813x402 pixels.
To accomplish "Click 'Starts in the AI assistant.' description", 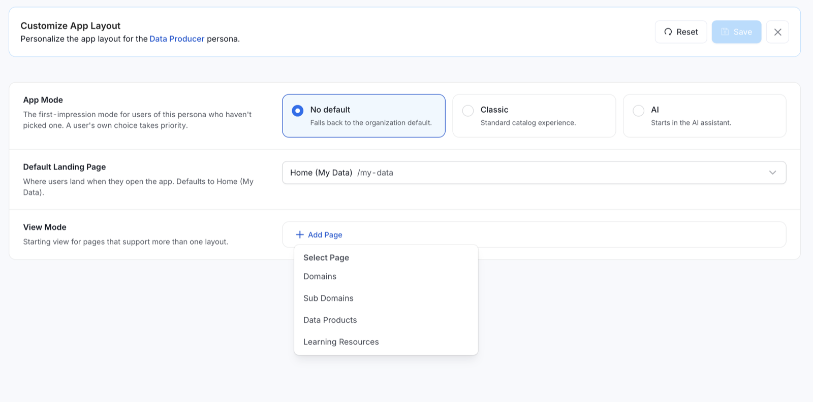I will pos(691,123).
